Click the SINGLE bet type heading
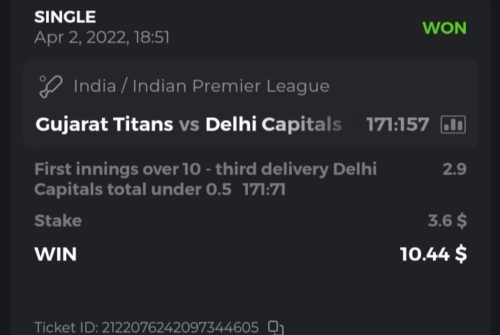The height and width of the screenshot is (335, 500). pos(65,17)
